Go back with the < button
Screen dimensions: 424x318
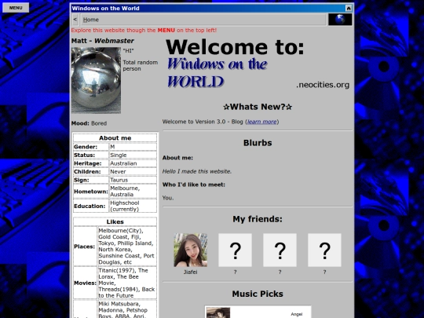tap(75, 20)
